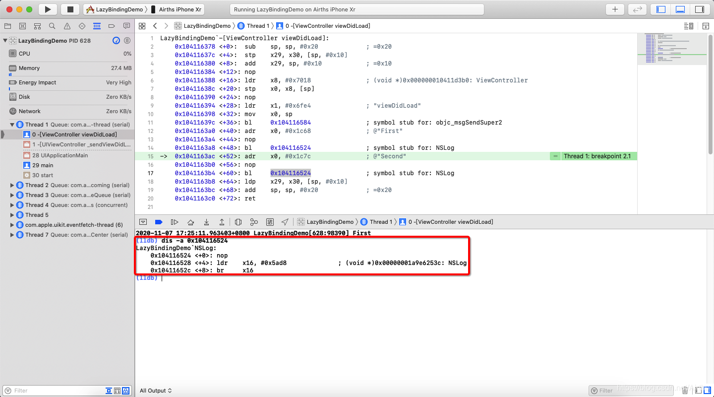714x397 pixels.
Task: Open the Library with plus button
Action: point(615,9)
